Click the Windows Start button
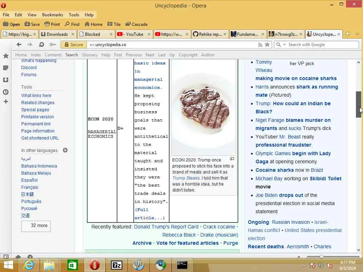The image size is (363, 272). click(9, 265)
